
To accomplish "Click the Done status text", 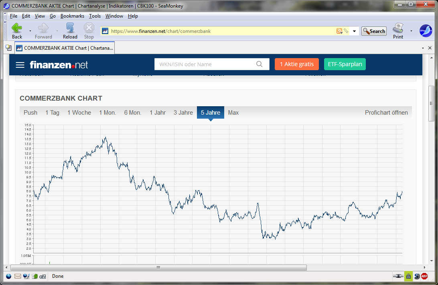I will (x=58, y=276).
